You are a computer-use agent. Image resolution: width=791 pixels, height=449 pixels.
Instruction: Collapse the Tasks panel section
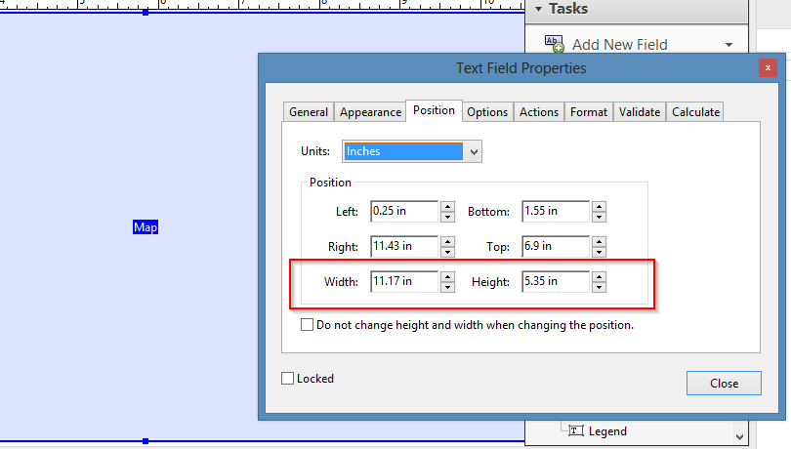pyautogui.click(x=536, y=9)
